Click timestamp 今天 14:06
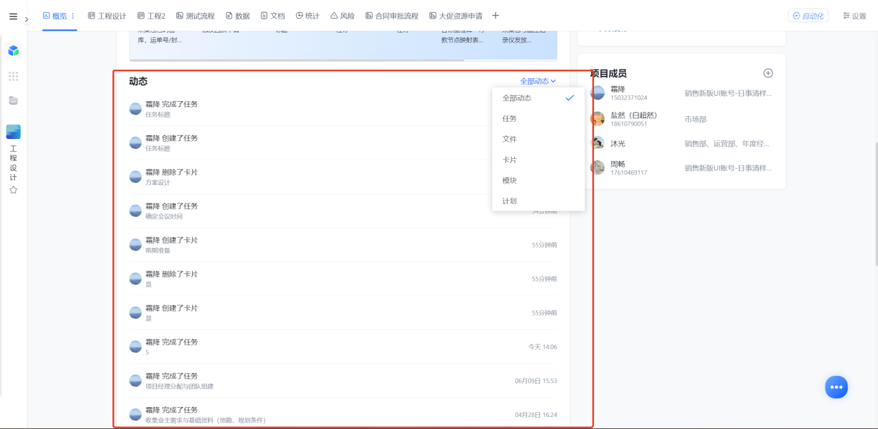The image size is (878, 429). [x=543, y=347]
